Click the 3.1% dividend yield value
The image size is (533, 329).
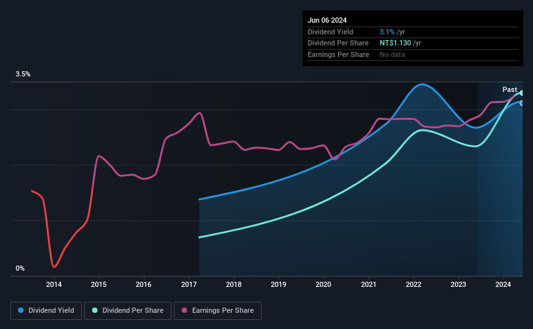tap(387, 32)
